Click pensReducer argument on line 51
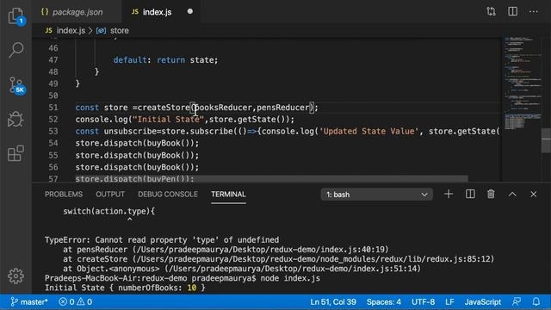Screen dimensions: 551x310 [x=282, y=107]
